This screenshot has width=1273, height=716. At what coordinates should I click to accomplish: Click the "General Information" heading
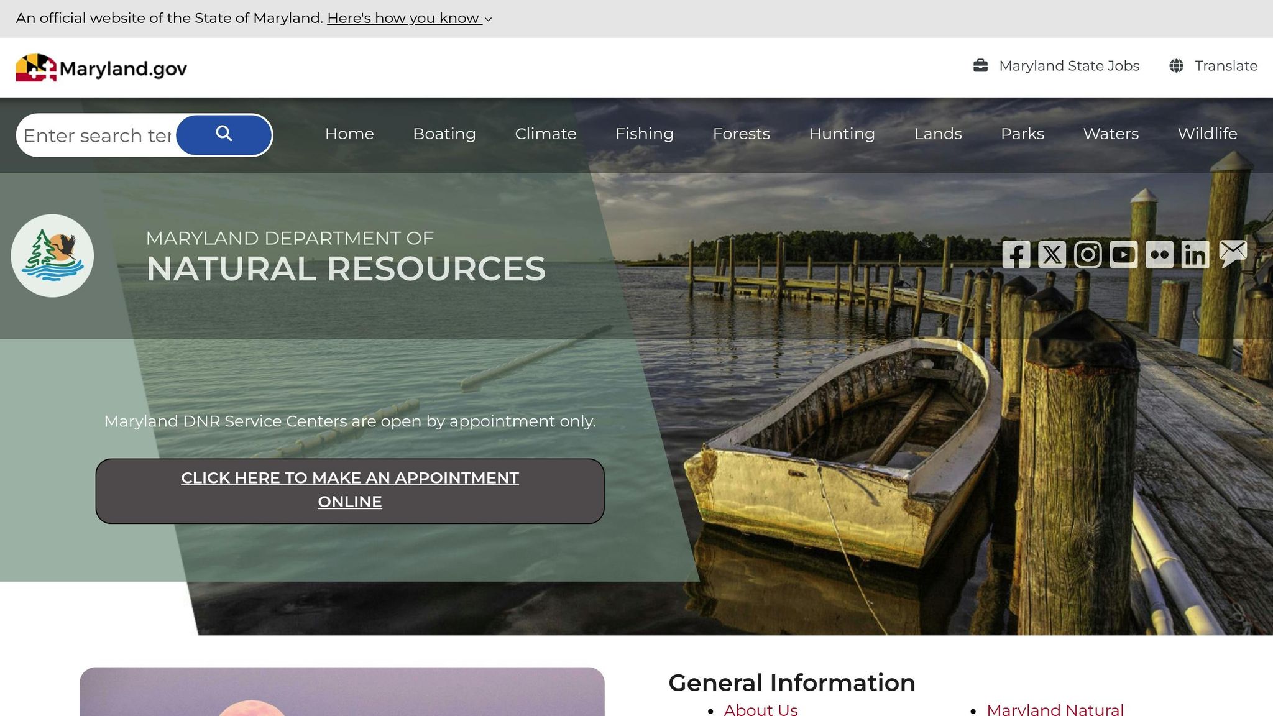point(792,682)
